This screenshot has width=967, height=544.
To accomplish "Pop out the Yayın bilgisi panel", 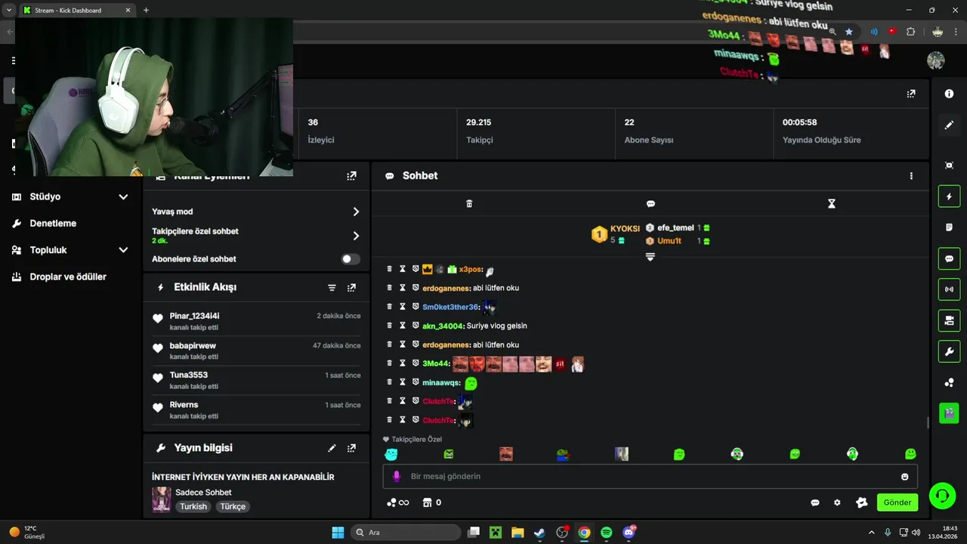I will click(x=351, y=448).
